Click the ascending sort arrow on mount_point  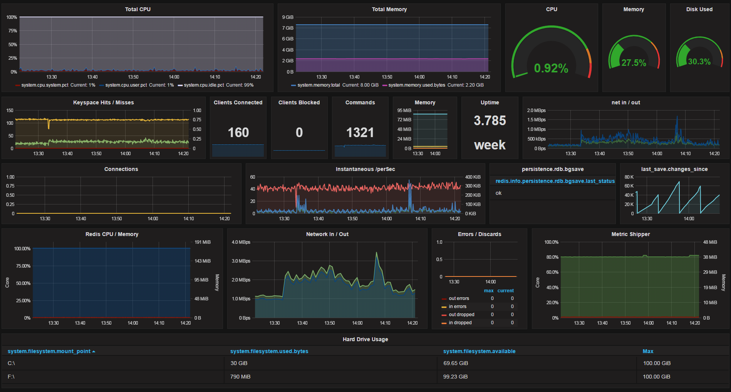(x=94, y=352)
